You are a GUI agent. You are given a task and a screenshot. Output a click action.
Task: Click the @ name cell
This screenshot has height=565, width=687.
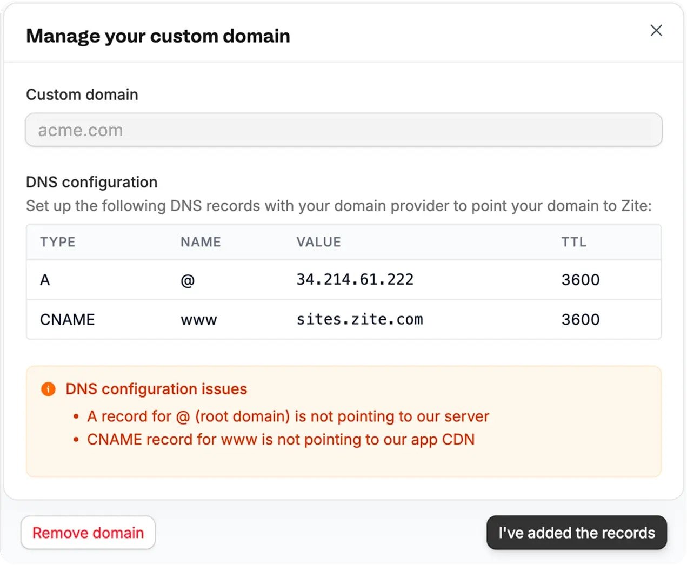pos(188,280)
